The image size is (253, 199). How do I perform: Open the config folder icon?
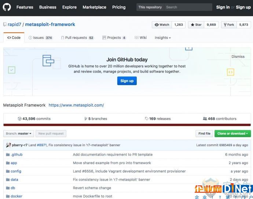coord(8,171)
